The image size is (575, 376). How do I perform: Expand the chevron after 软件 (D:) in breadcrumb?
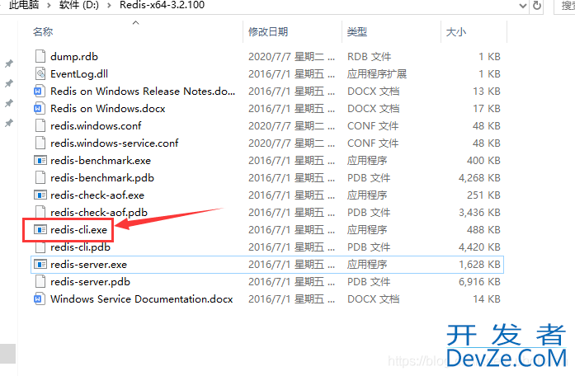[109, 7]
